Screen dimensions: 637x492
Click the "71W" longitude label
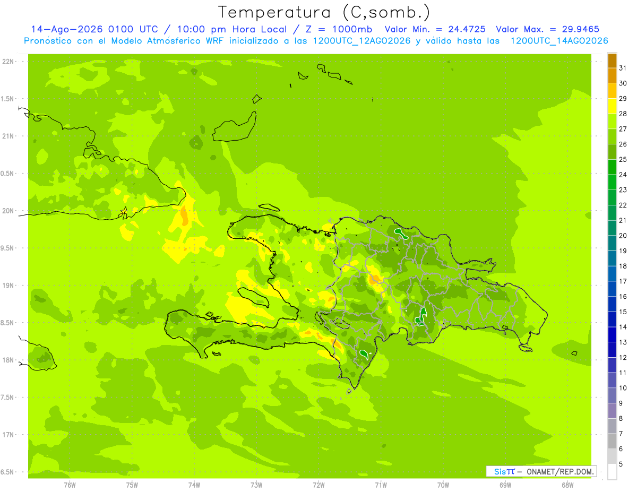click(381, 485)
